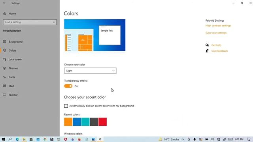This screenshot has width=253, height=142.
Task: Click the Settings gear taskbar icon
Action: pyautogui.click(x=100, y=139)
